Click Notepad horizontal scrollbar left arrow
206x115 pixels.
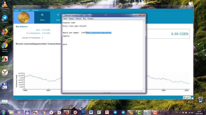click(64, 91)
